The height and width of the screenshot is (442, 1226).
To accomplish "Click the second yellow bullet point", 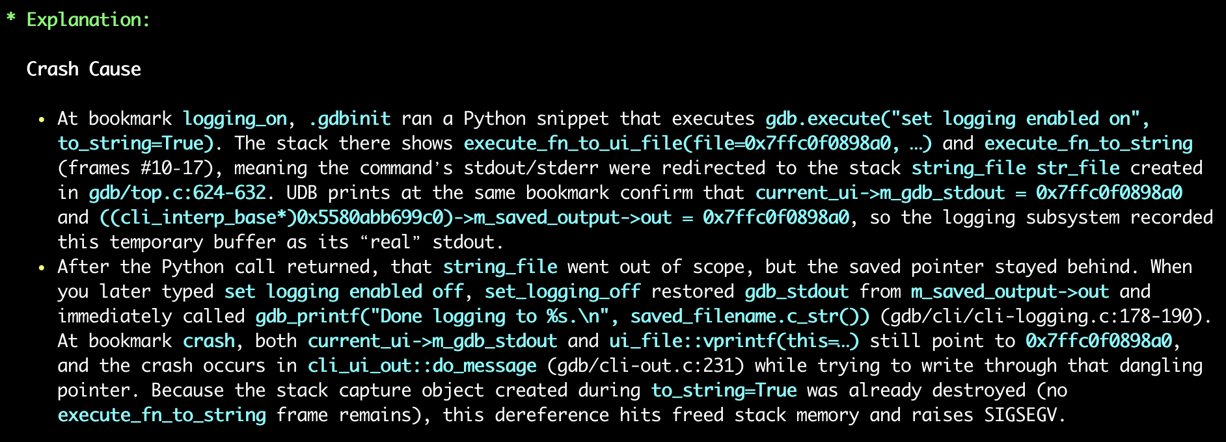I will (x=42, y=268).
